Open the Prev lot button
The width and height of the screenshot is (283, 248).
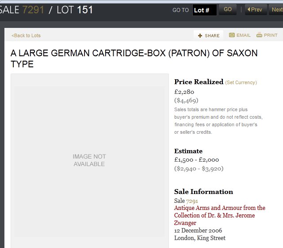coord(256,9)
